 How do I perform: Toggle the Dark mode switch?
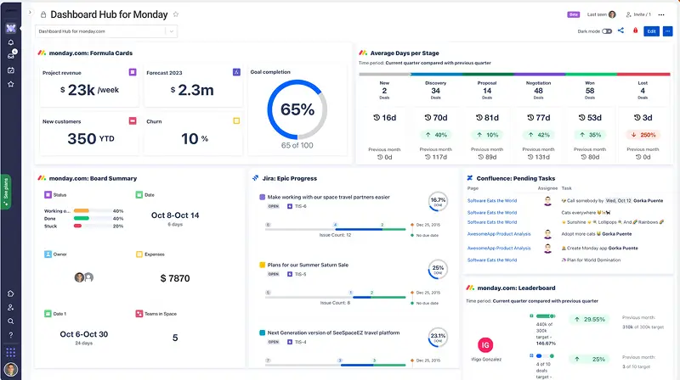coord(607,31)
